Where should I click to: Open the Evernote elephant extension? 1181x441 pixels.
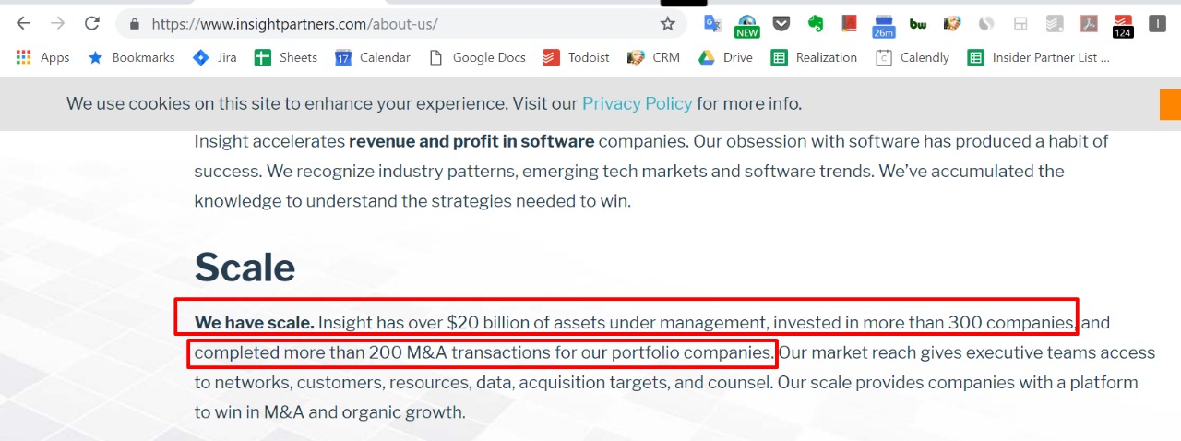[x=815, y=24]
